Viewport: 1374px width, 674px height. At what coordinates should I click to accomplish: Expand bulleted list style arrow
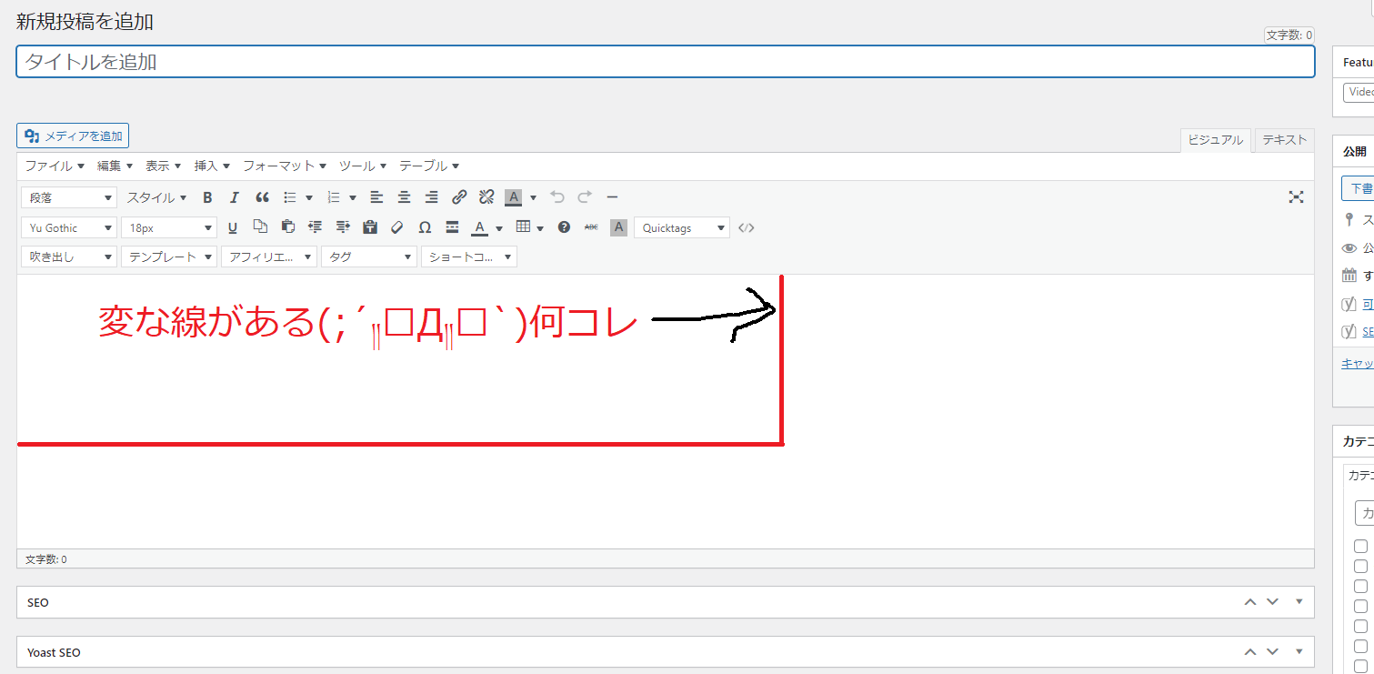309,197
